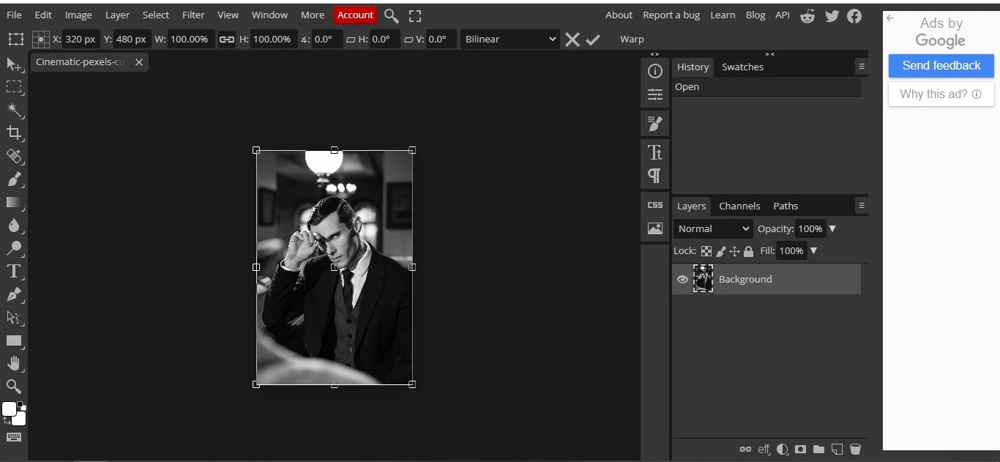
Task: Switch to the Swatches tab
Action: (742, 67)
